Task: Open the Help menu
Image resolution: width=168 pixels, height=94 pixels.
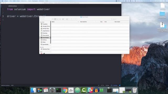Action: click(46, 1)
